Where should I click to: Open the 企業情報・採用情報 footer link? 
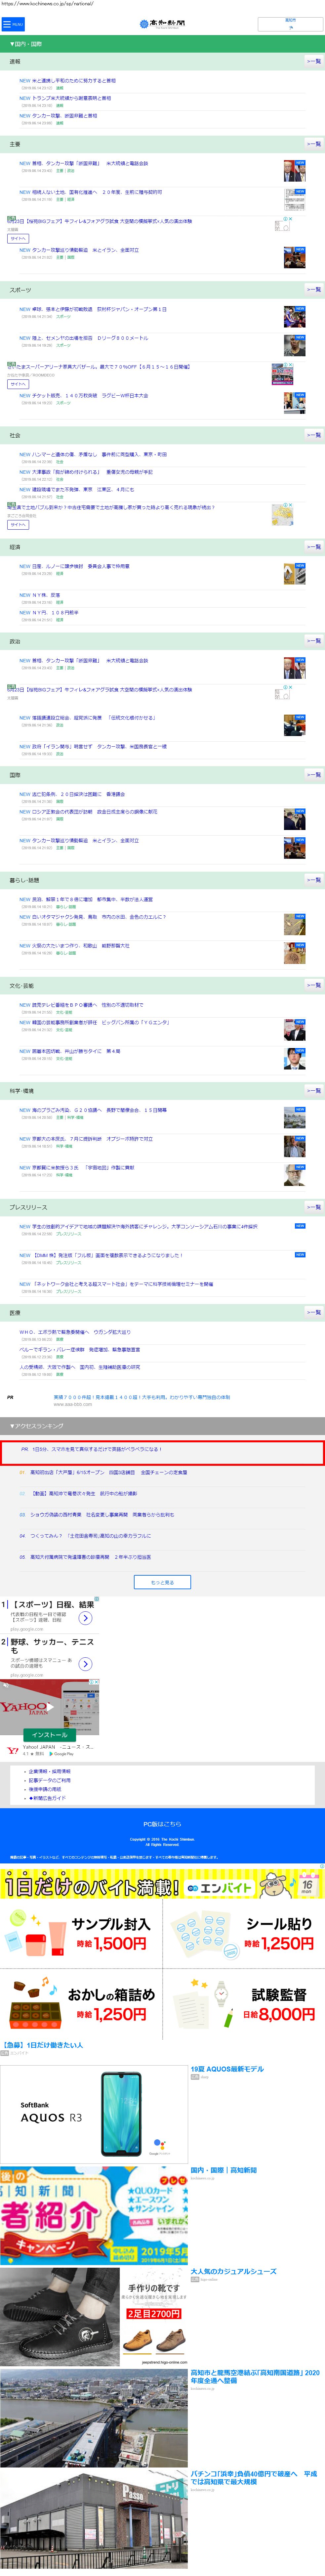coord(50,1771)
